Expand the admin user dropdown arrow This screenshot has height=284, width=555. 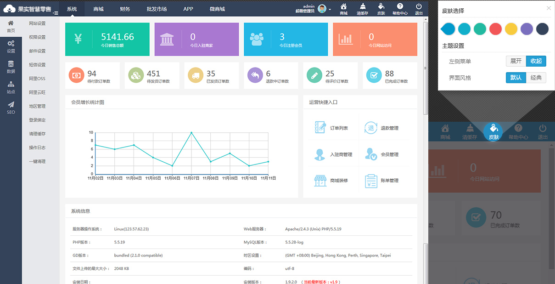pyautogui.click(x=330, y=10)
